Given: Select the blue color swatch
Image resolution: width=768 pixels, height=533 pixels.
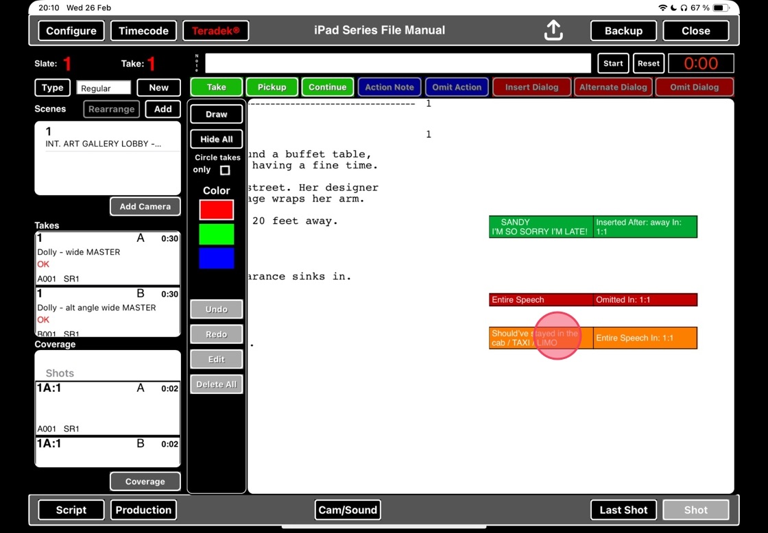Looking at the screenshot, I should [217, 258].
